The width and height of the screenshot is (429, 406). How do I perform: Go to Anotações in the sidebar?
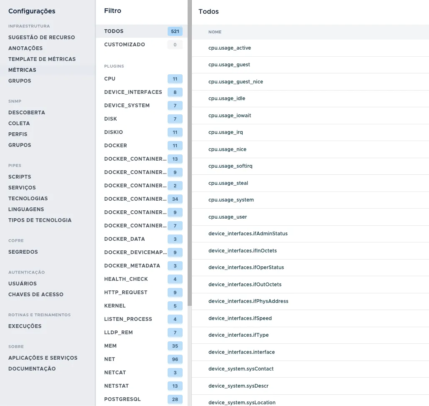pos(25,48)
